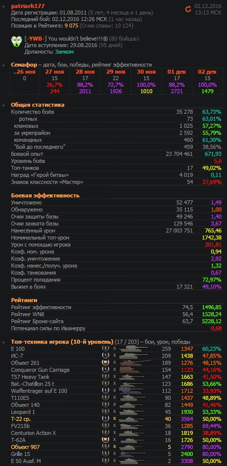Click the mastery badge for T57 Heavy Tank

tap(105, 377)
